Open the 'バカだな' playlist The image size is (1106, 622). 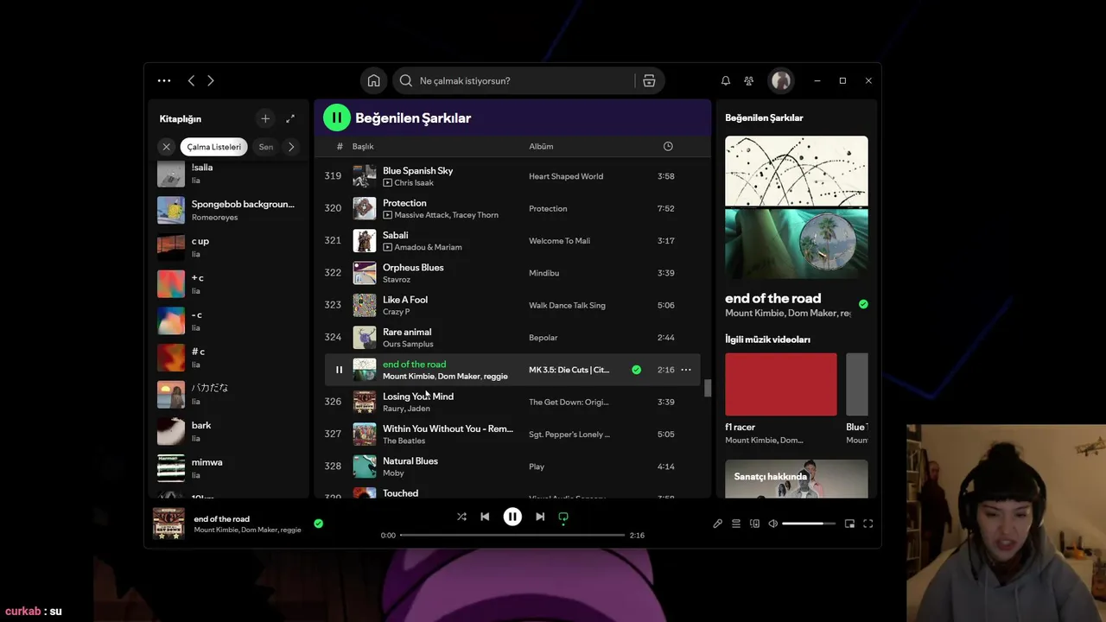[x=228, y=395]
